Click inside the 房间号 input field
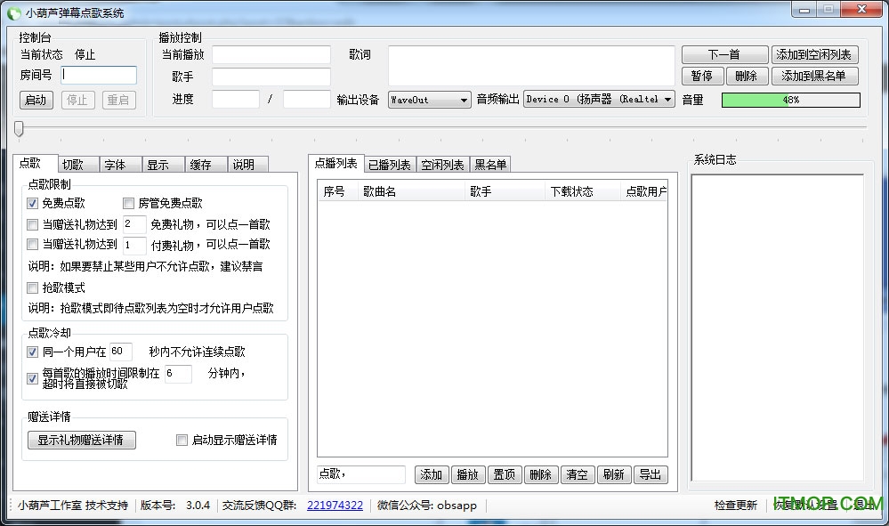The width and height of the screenshot is (889, 526). pyautogui.click(x=98, y=75)
